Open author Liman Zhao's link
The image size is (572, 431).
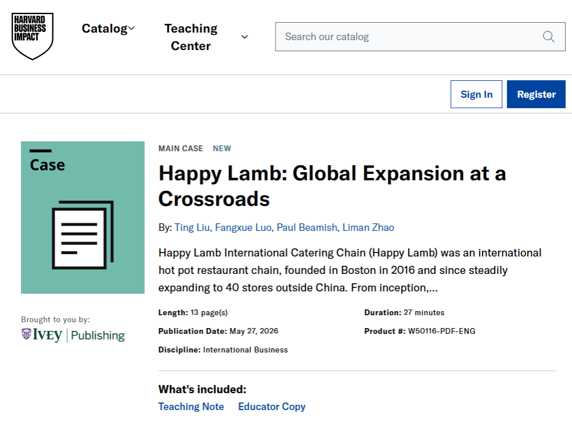[368, 227]
